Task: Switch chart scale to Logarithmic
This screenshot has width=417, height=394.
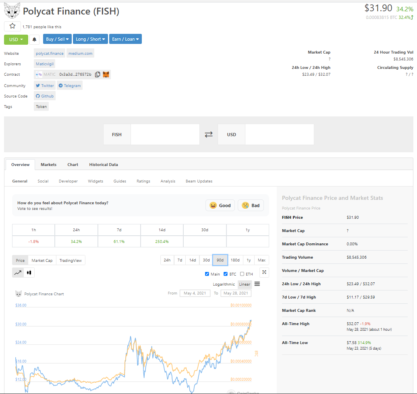Action: (224, 284)
